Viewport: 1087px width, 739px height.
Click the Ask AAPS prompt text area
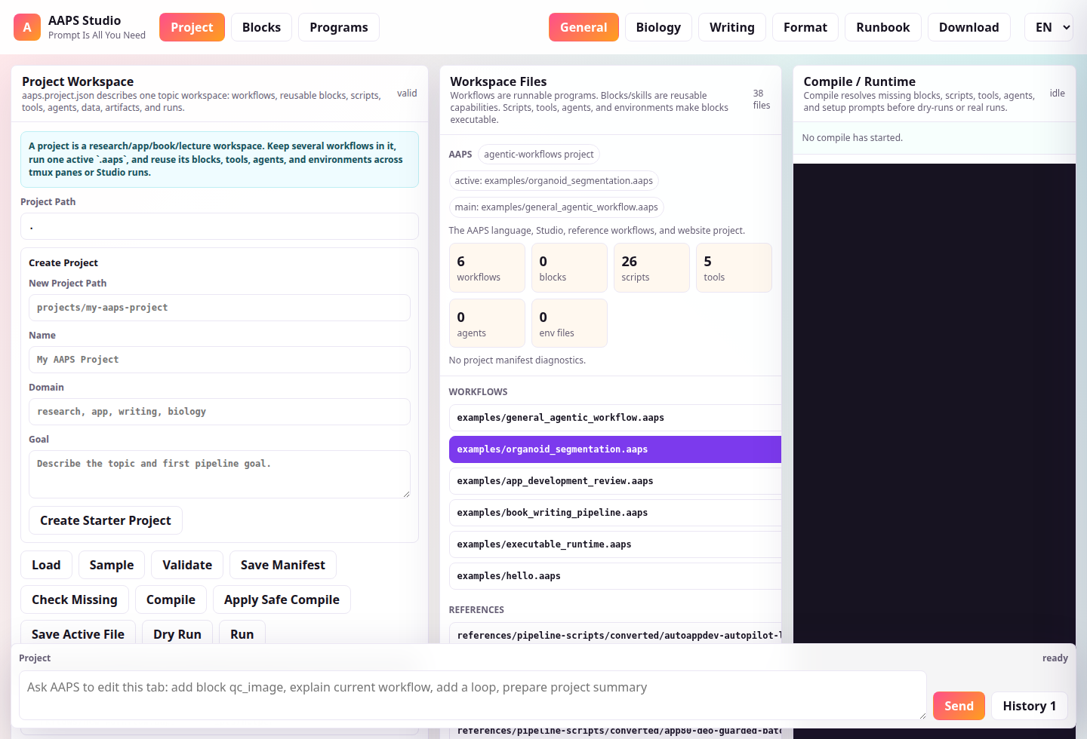(x=473, y=695)
